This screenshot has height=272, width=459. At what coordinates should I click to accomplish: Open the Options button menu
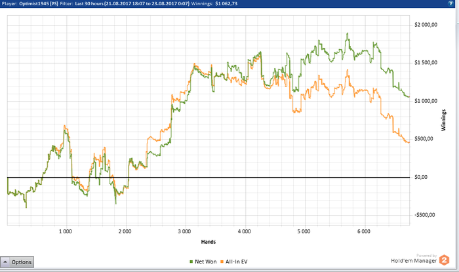[17, 262]
